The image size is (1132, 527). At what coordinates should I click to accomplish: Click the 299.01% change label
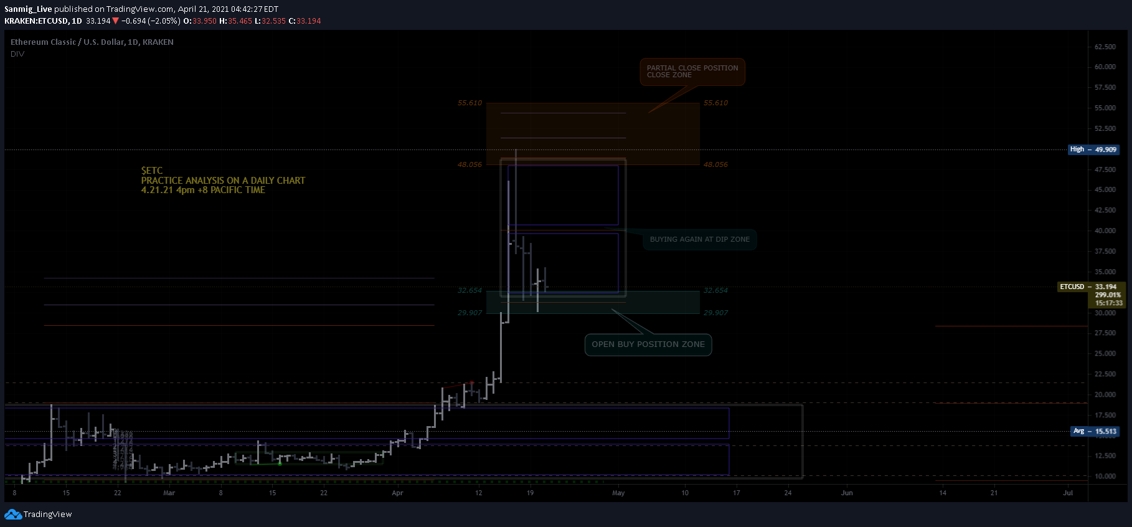tap(1108, 295)
